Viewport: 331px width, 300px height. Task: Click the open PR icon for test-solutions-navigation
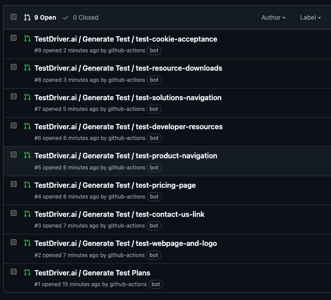(27, 97)
